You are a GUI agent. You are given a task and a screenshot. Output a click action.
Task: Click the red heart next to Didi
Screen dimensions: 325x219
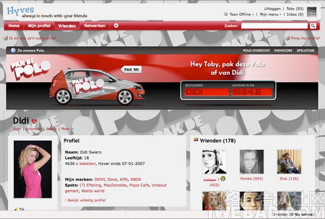(34, 121)
